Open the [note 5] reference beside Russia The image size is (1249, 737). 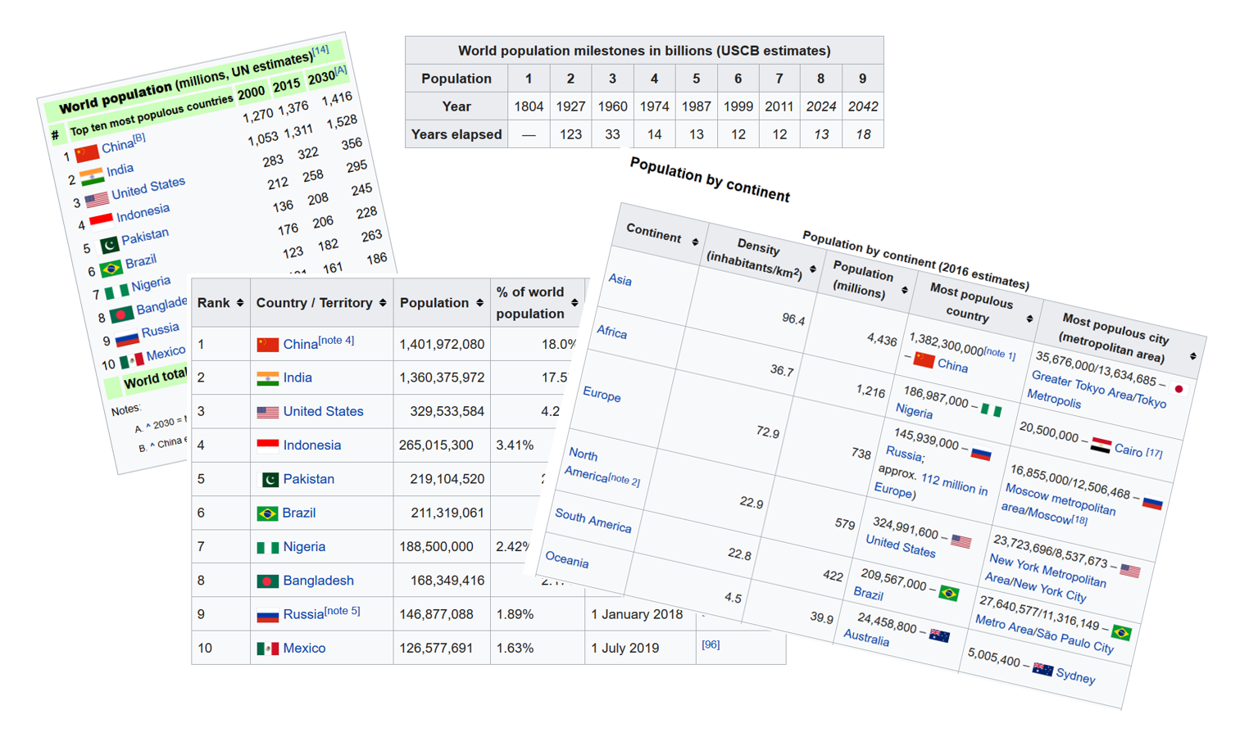342,611
